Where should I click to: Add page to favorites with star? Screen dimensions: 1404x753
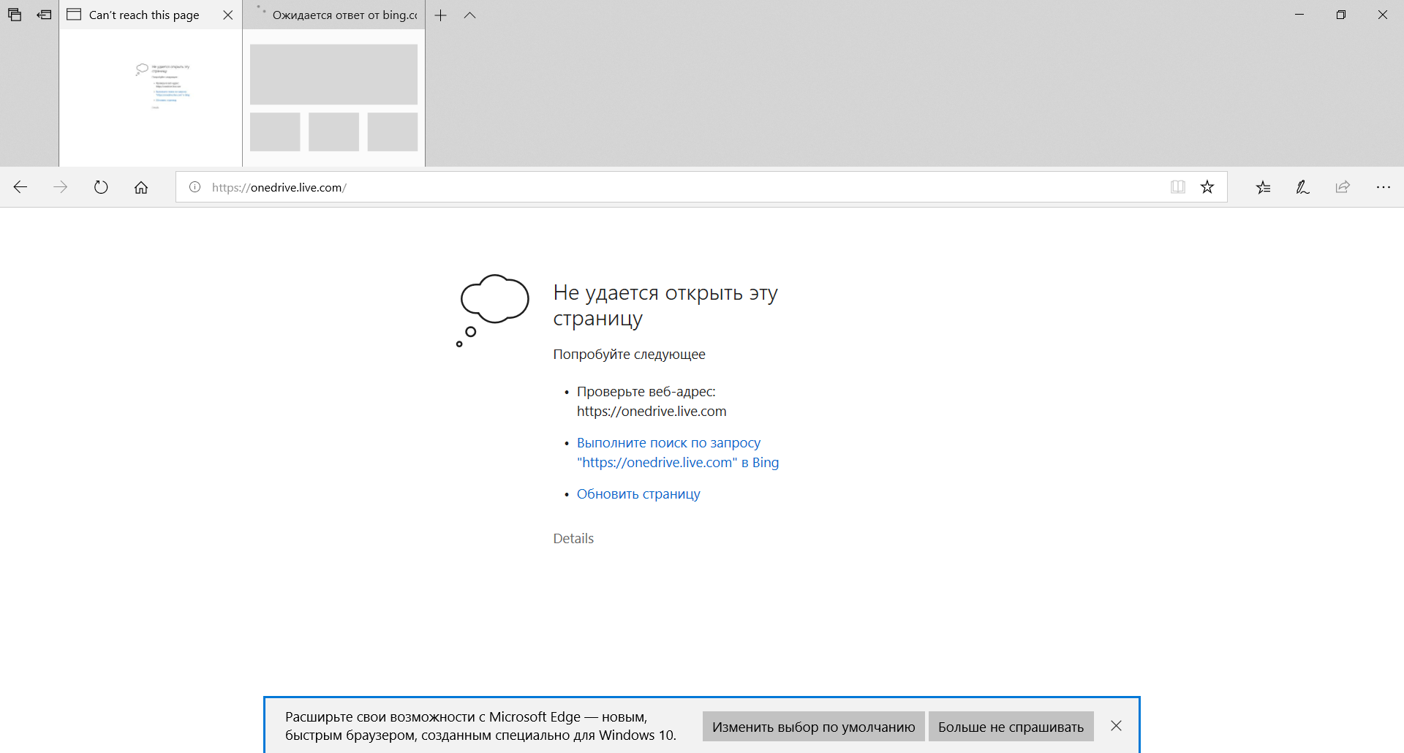click(x=1207, y=187)
